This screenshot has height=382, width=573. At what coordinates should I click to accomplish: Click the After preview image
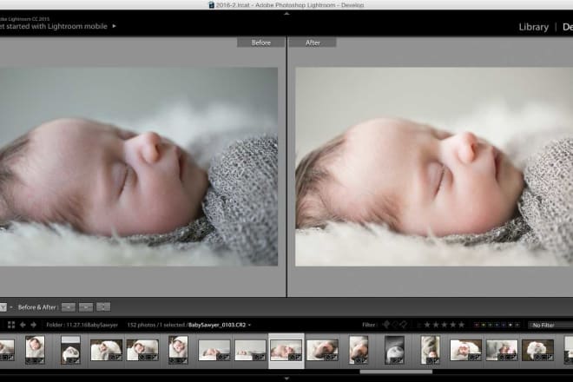434,167
